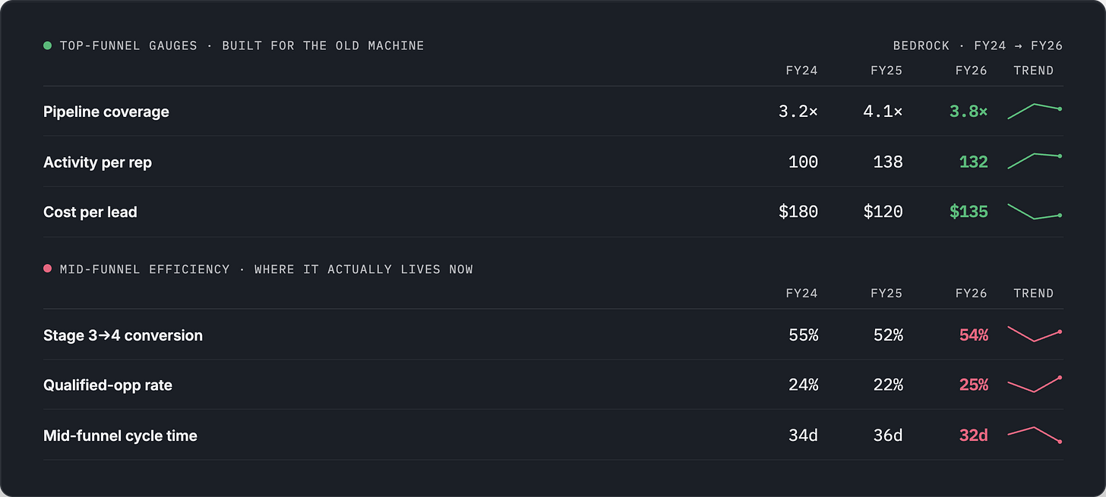The image size is (1106, 497).
Task: Click the Top-Funnel Gauges section heading
Action: (242, 46)
